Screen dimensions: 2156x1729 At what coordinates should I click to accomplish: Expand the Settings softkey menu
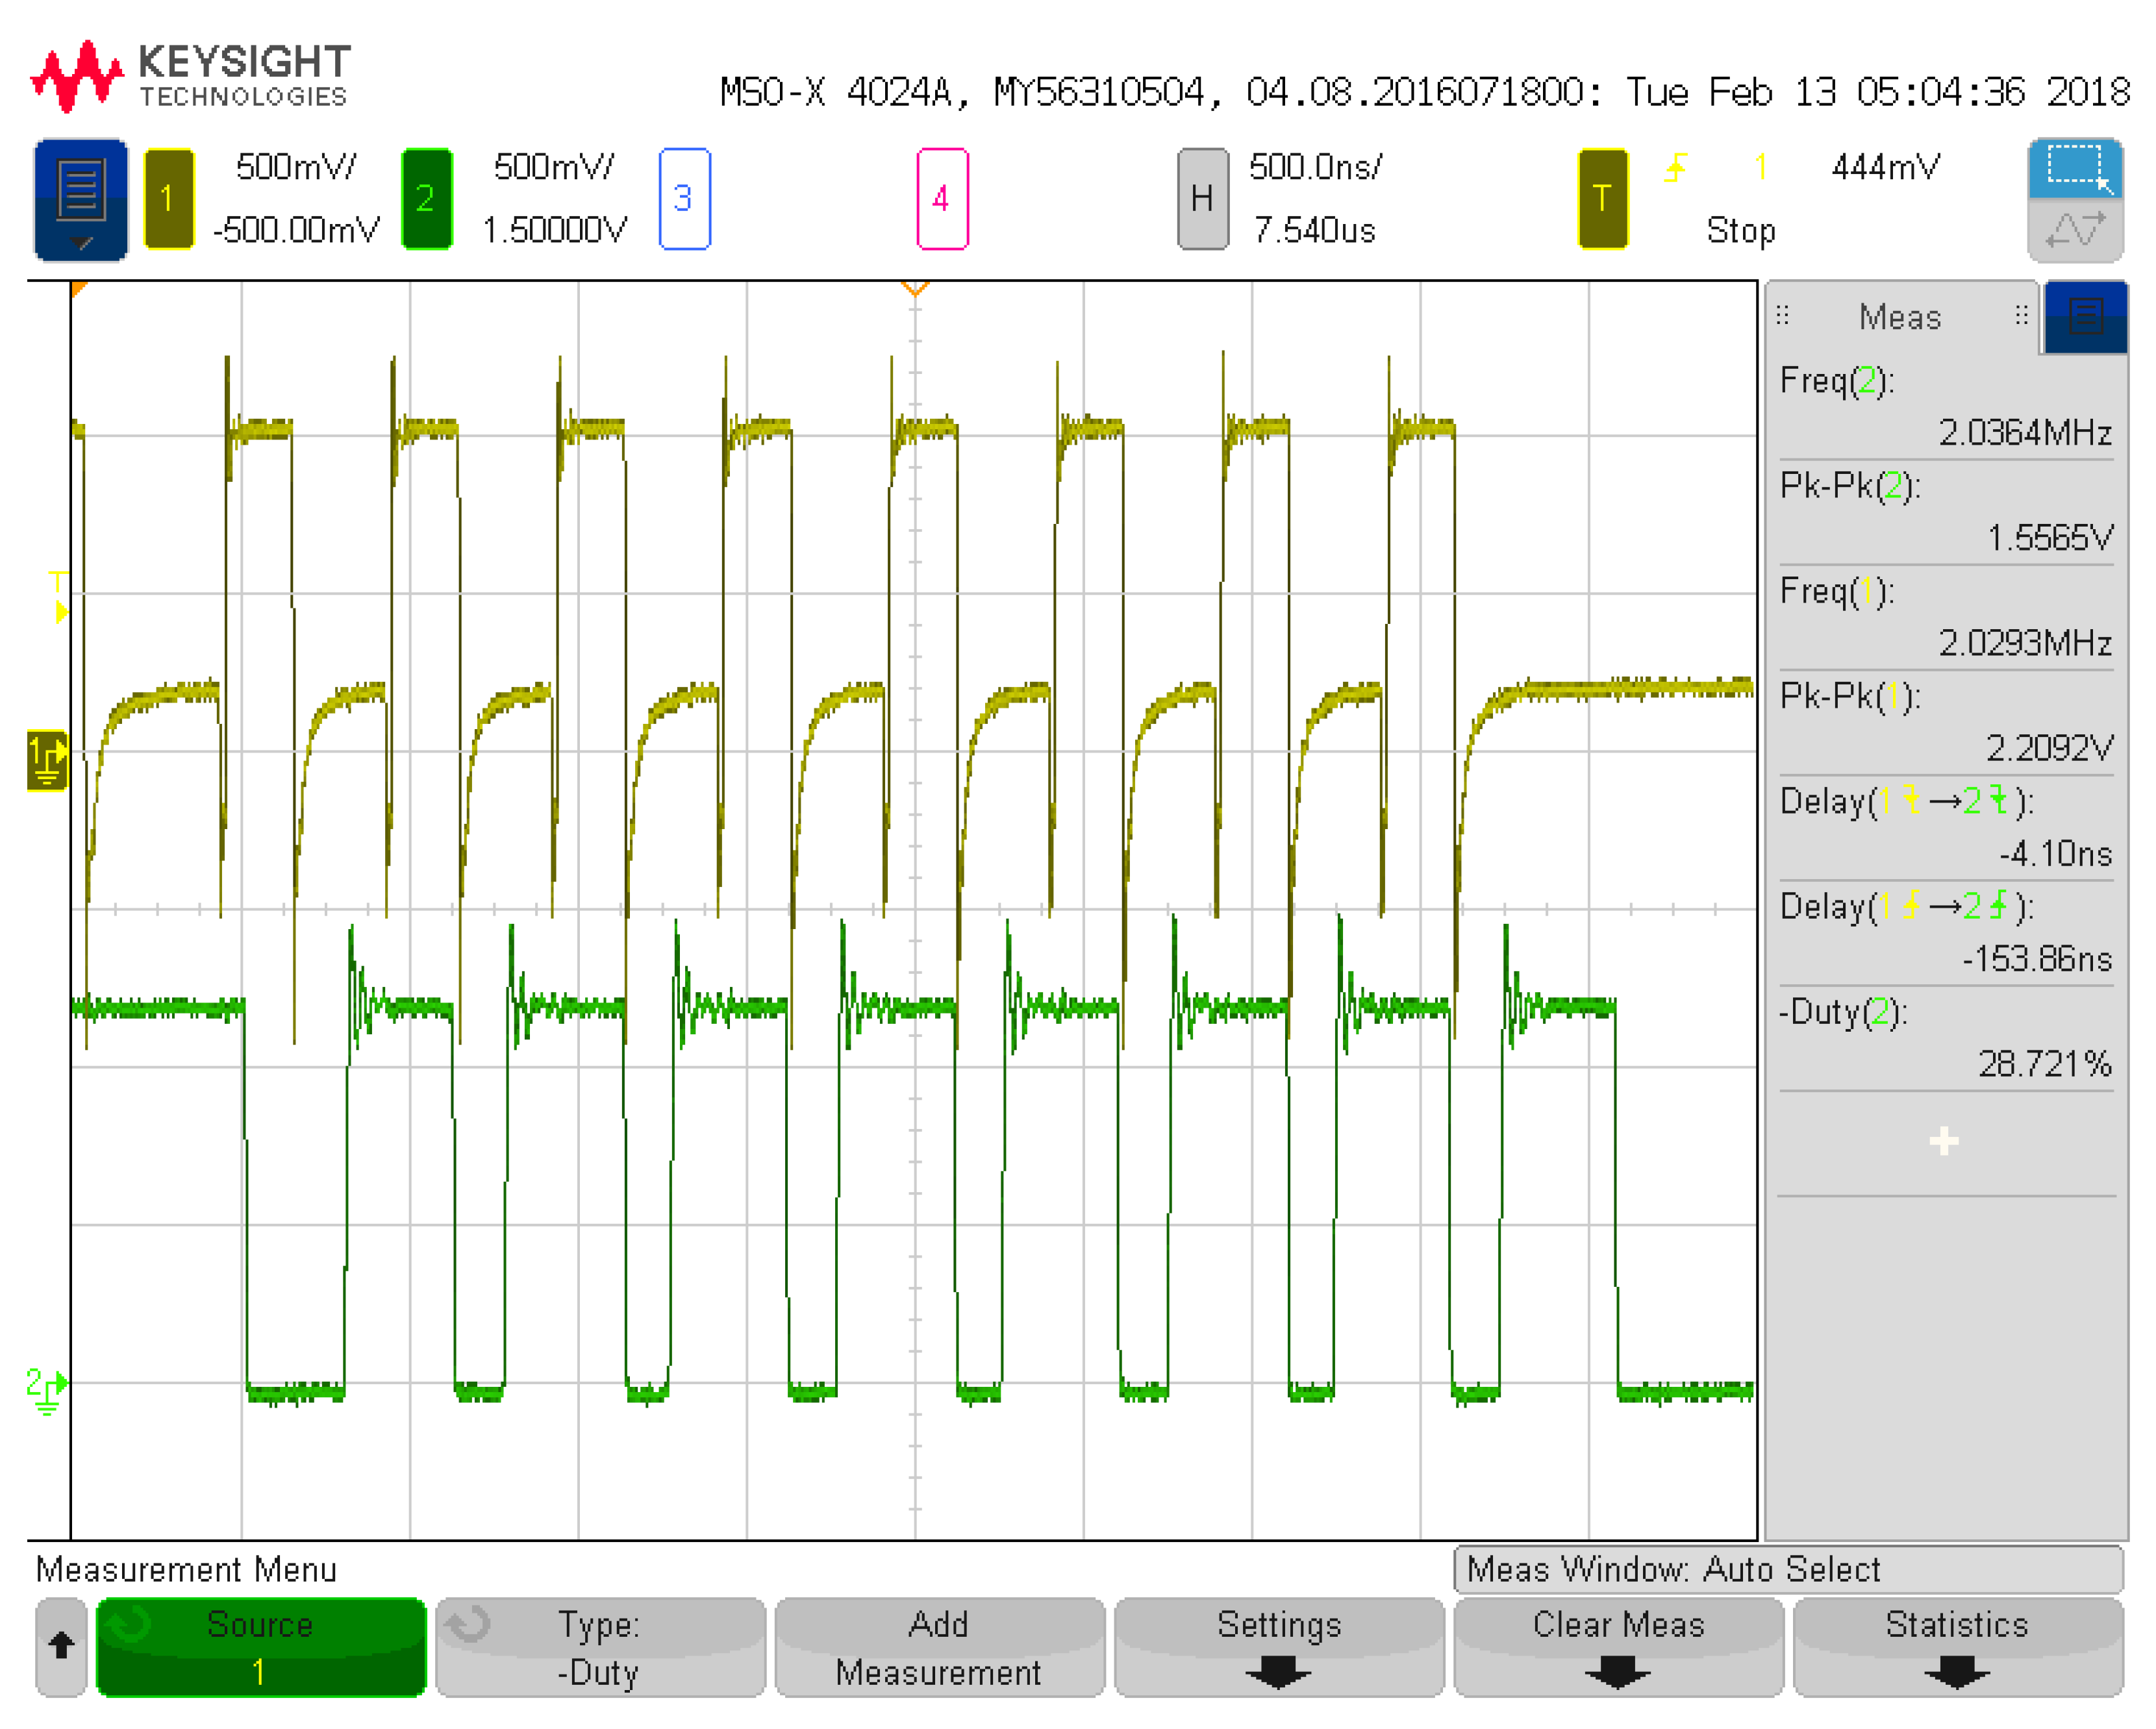coord(1279,1647)
